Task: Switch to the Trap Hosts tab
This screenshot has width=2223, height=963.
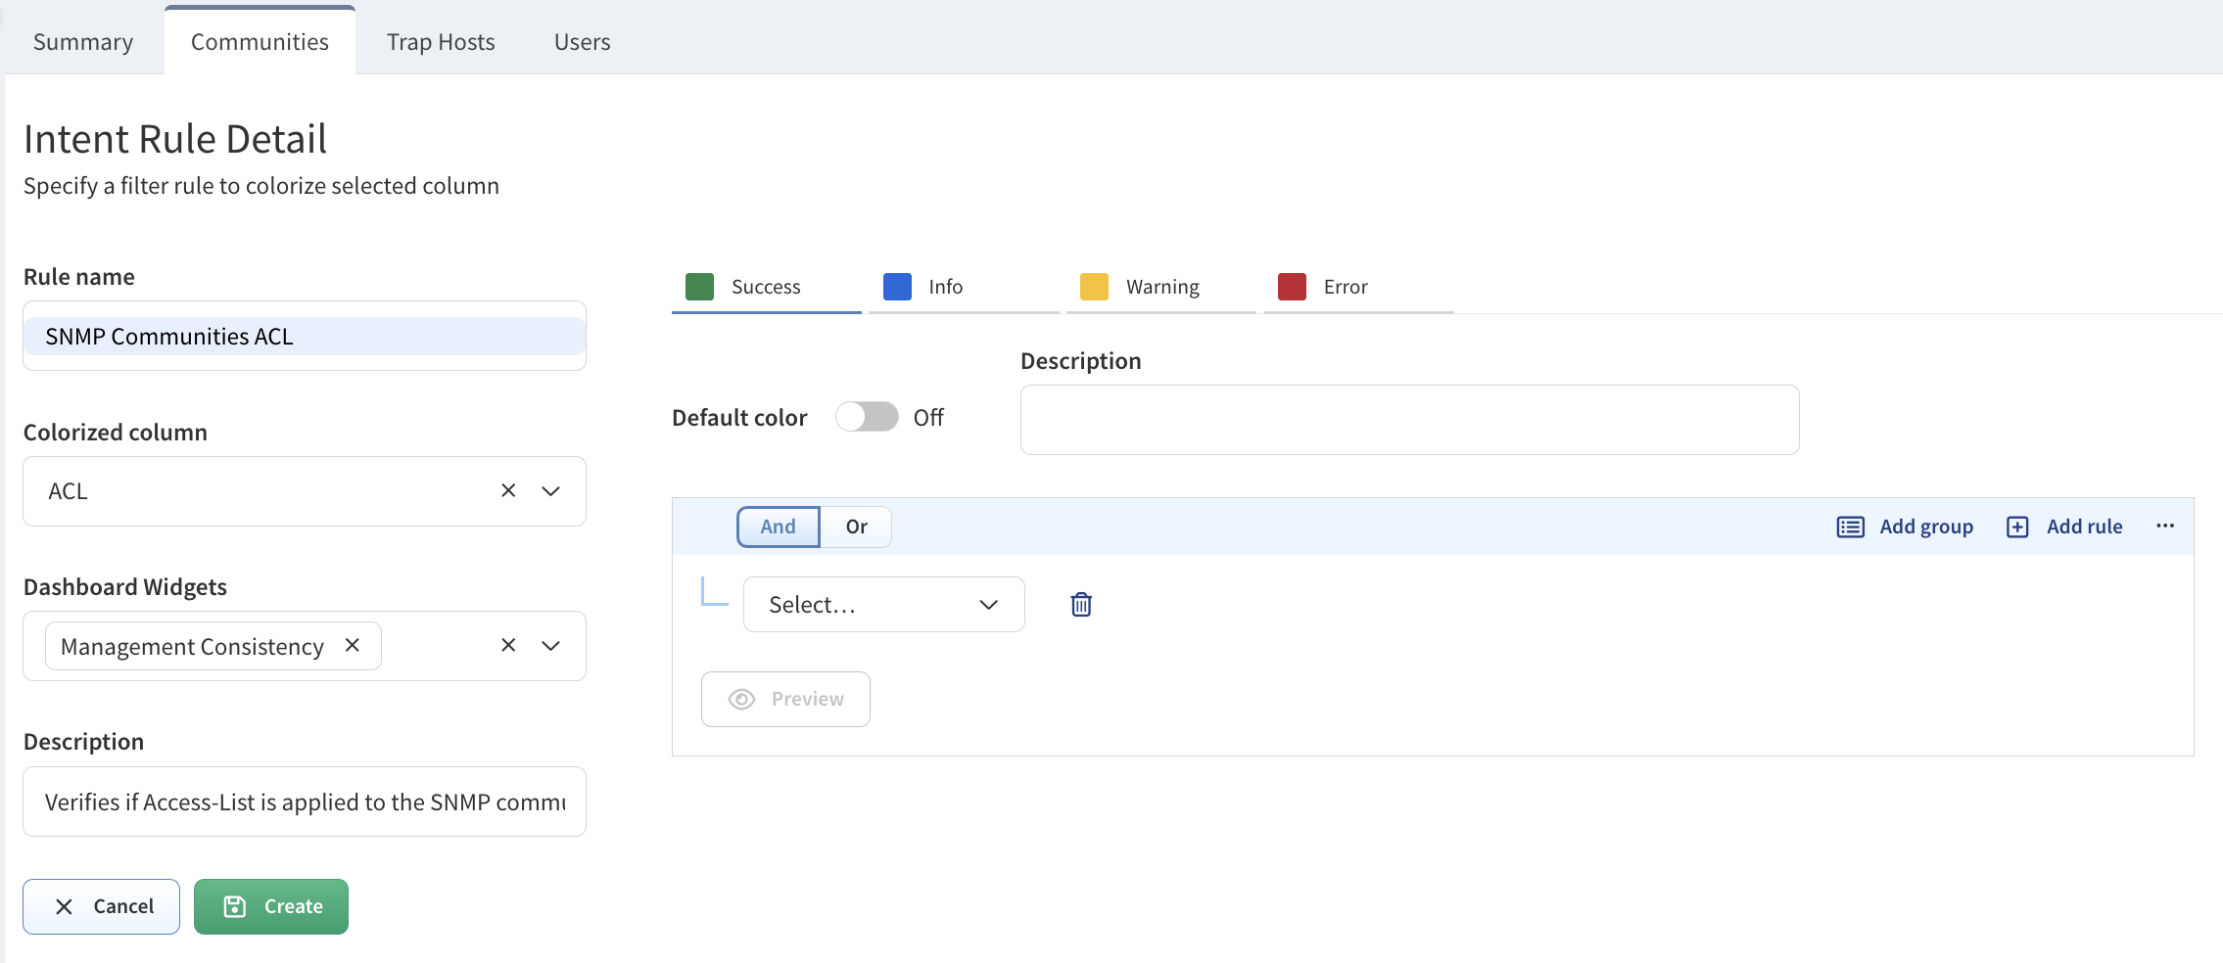Action: [441, 42]
